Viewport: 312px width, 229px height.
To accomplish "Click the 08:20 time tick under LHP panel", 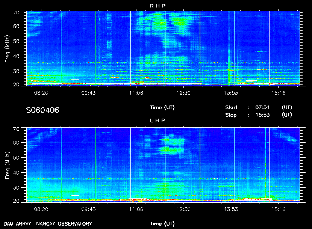I will [x=41, y=209].
